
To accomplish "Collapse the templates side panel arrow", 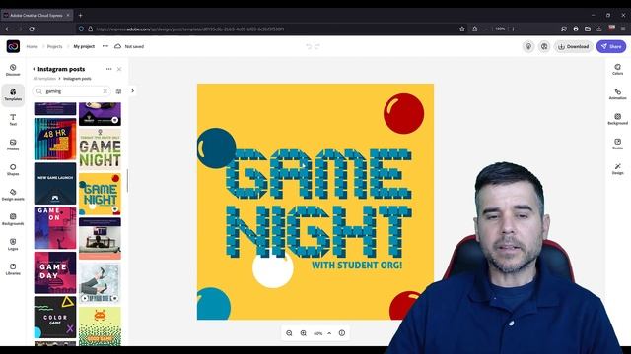I will pyautogui.click(x=132, y=91).
